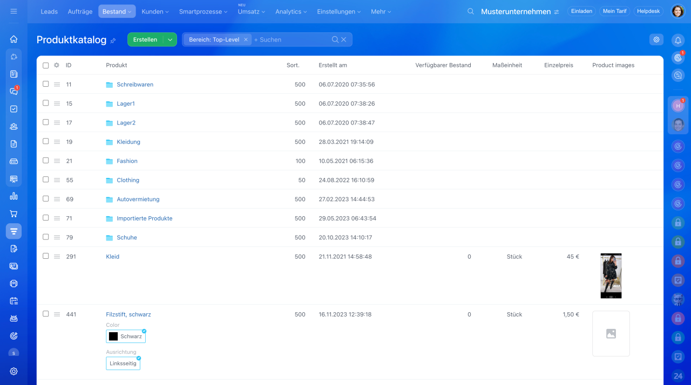Image resolution: width=691 pixels, height=385 pixels.
Task: Open the bar chart analytics icon in sidebar
Action: pyautogui.click(x=13, y=196)
